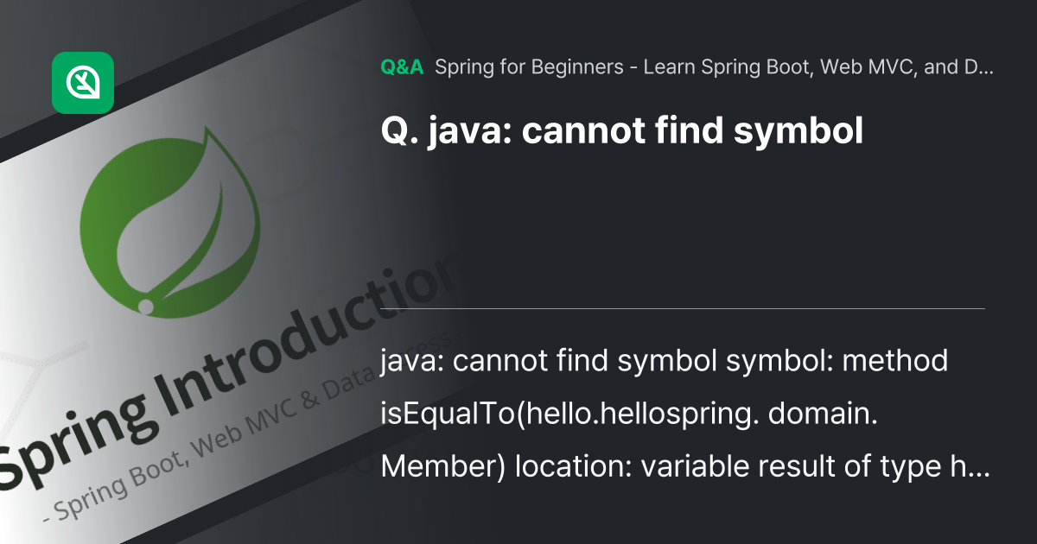1037x544 pixels.
Task: Open the Spring for Beginners course link
Action: point(713,67)
